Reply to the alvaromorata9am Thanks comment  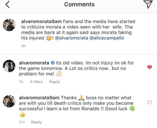pyautogui.click(x=36, y=122)
